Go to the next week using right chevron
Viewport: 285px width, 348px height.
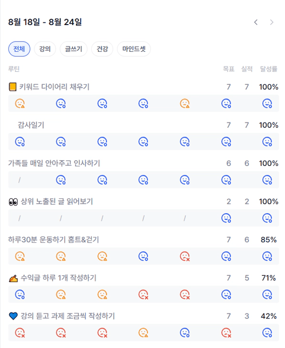272,22
